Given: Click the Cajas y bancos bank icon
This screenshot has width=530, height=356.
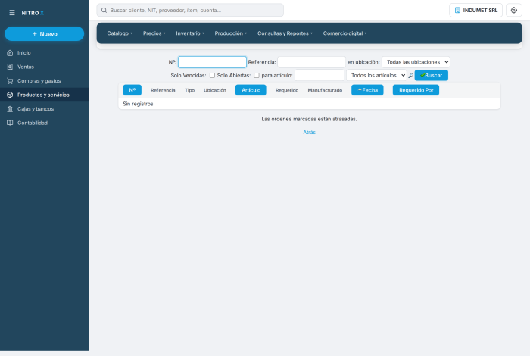Looking at the screenshot, I should point(10,109).
